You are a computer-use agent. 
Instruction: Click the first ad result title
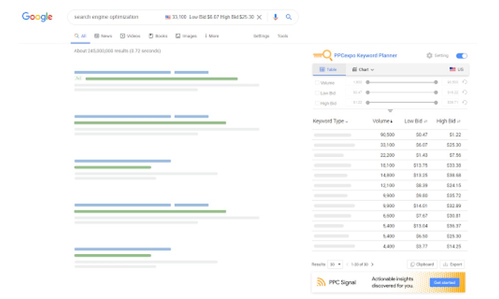pos(141,72)
